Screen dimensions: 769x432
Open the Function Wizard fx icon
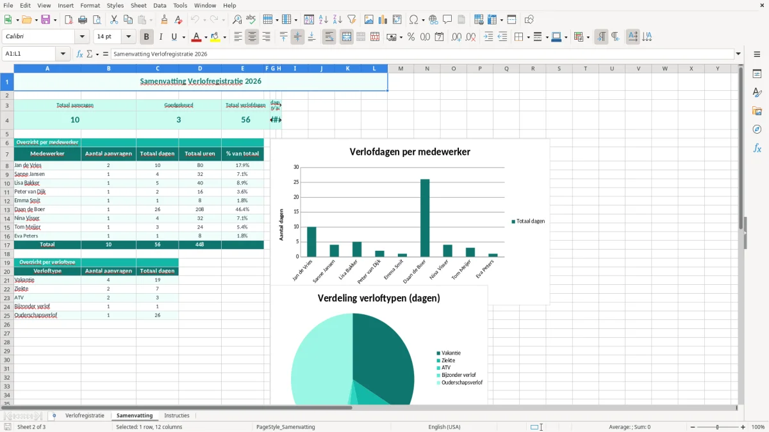click(79, 54)
